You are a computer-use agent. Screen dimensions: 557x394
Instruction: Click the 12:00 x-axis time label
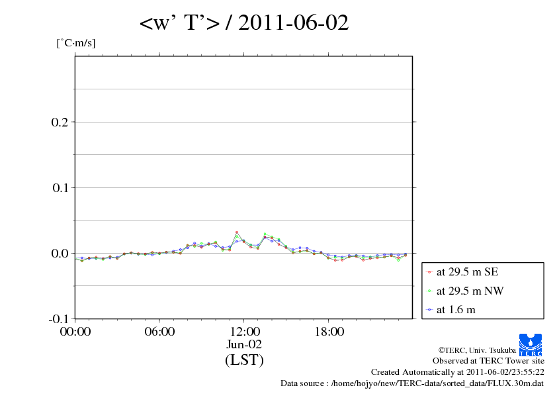[244, 332]
